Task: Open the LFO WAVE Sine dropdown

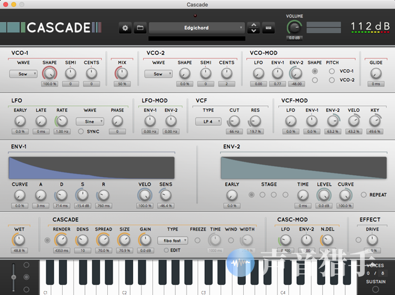Action: [90, 122]
